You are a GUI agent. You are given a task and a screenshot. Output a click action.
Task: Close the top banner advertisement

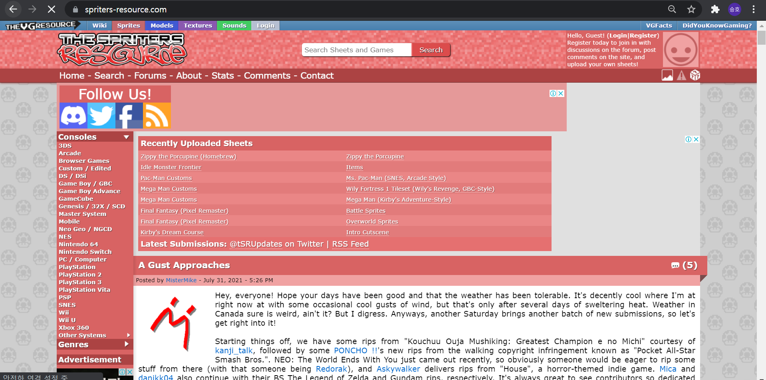(x=561, y=93)
